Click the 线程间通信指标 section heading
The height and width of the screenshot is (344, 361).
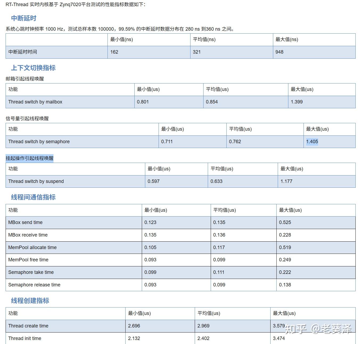pyautogui.click(x=33, y=197)
